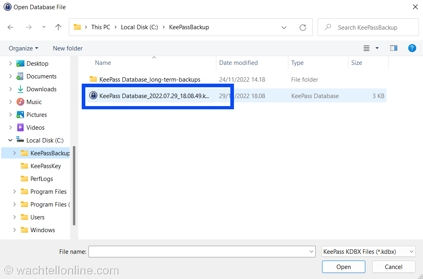The width and height of the screenshot is (423, 279).
Task: Sort files by Date modified column
Action: pos(238,63)
